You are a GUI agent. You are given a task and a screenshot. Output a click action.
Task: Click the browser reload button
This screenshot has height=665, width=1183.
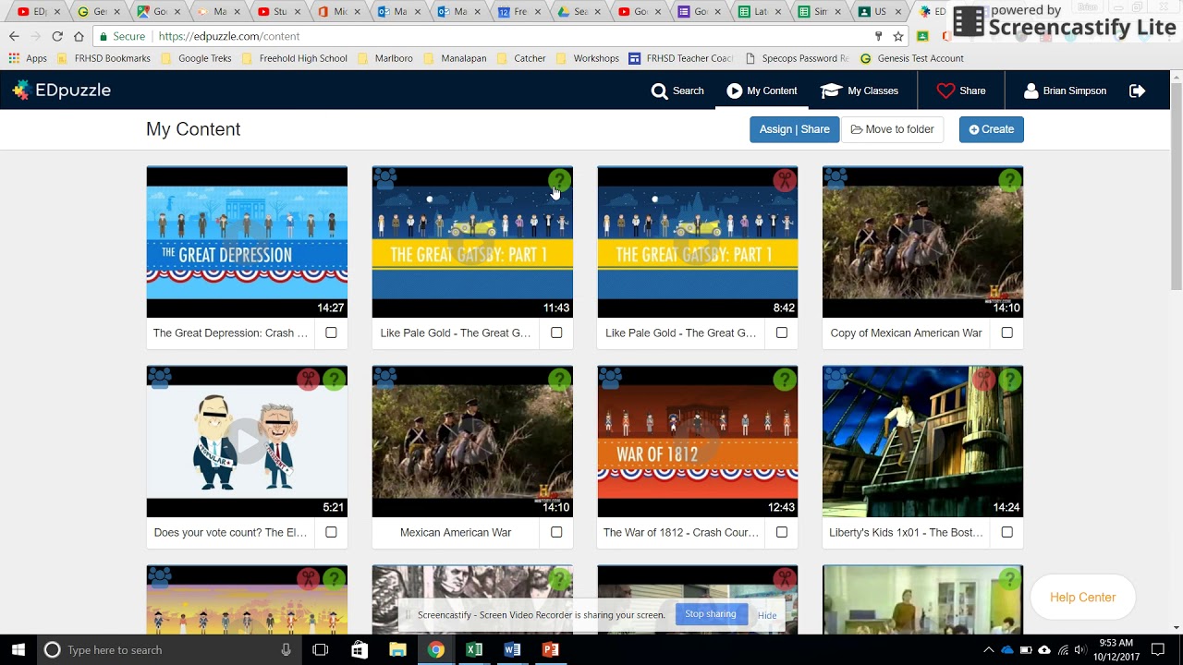tap(57, 36)
